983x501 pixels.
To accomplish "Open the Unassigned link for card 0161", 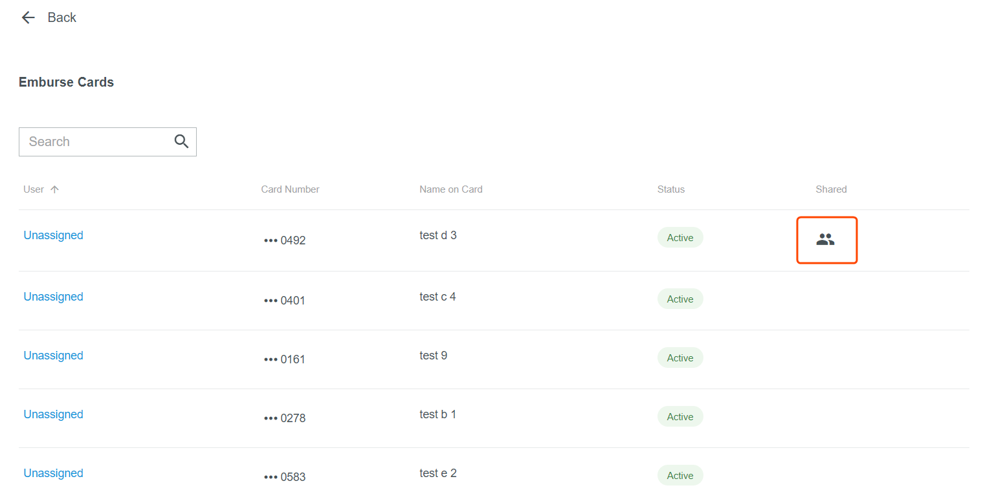I will point(53,356).
